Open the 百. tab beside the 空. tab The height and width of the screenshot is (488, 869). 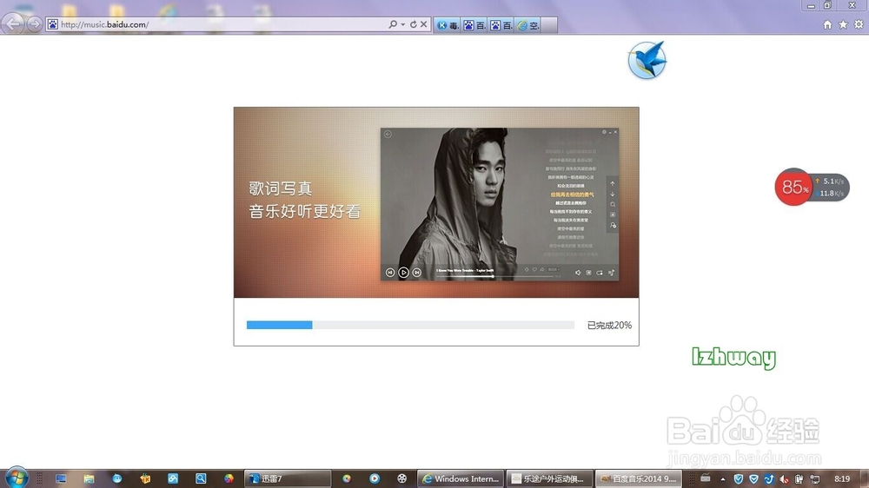pos(501,25)
